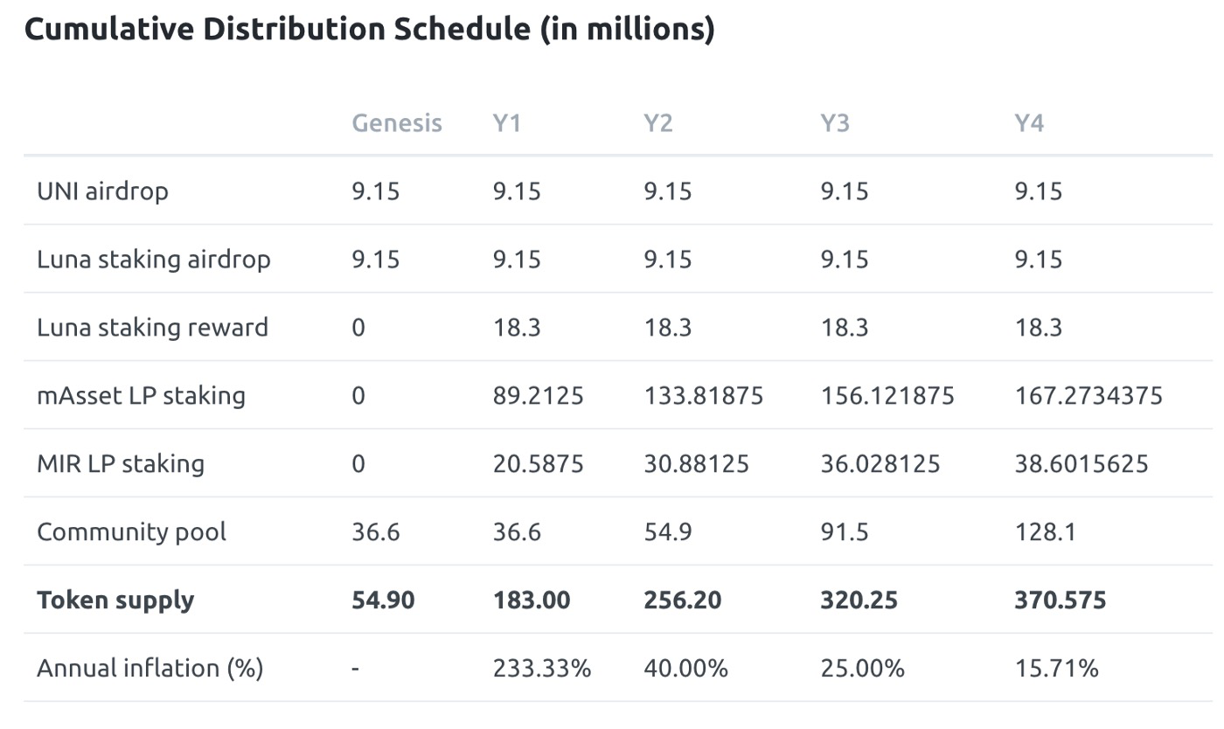Viewport: 1224px width, 729px height.
Task: Click the 167.2734375 mAsset Y4 value
Action: click(x=1088, y=395)
